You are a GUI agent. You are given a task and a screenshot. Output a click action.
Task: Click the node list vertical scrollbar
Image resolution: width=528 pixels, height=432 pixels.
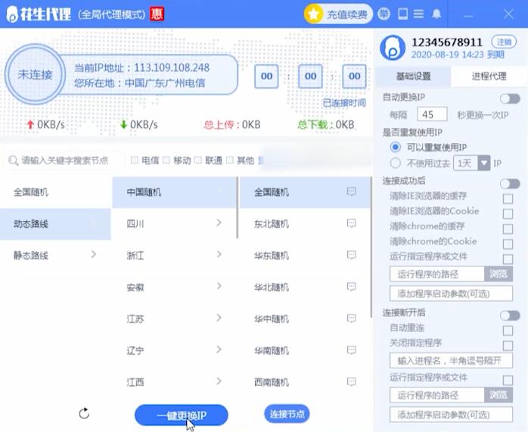click(x=371, y=247)
